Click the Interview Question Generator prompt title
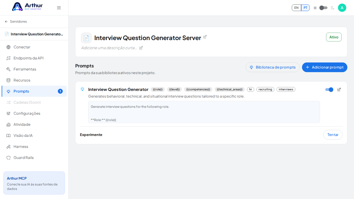Image resolution: width=354 pixels, height=199 pixels. 118,90
